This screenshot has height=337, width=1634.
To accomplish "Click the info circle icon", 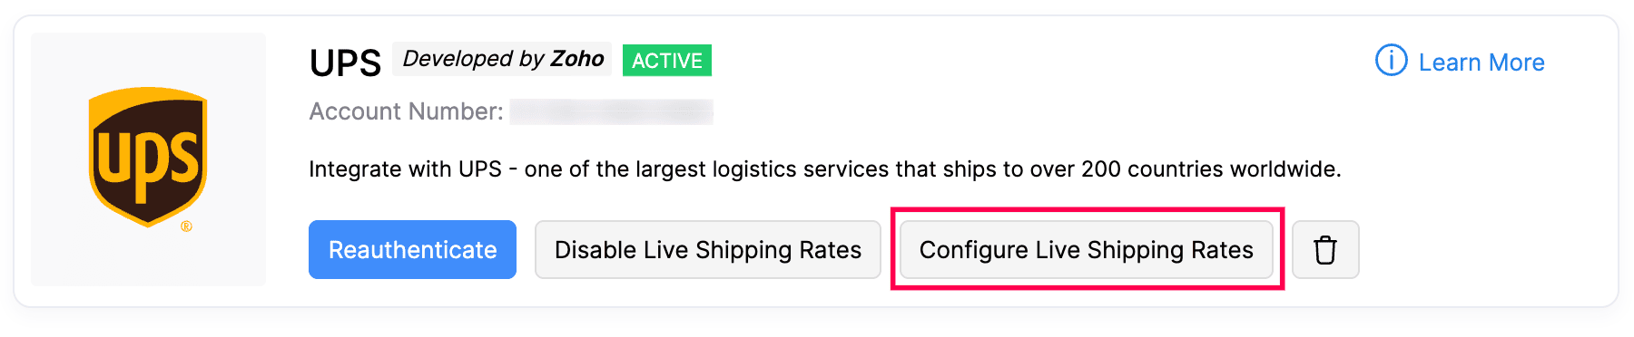I will click(x=1391, y=61).
